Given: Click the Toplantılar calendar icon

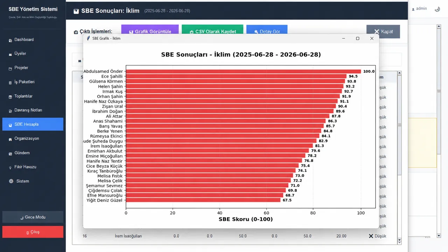Looking at the screenshot, I should pos(10,97).
